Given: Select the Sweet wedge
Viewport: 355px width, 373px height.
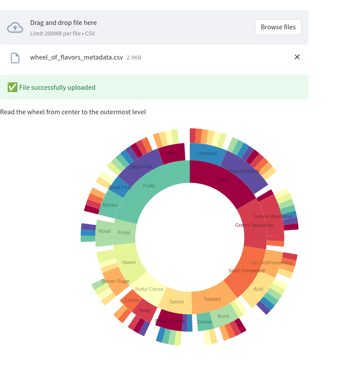Looking at the screenshot, I should coord(128,262).
